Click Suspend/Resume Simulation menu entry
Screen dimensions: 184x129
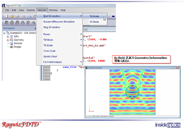[59, 22]
